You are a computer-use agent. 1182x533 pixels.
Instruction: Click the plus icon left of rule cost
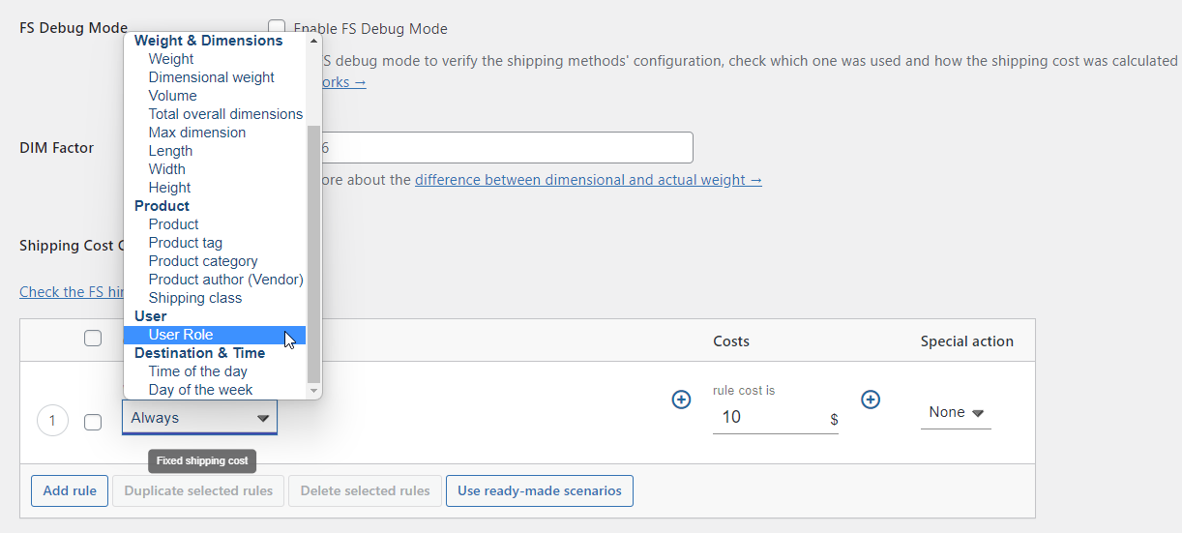pyautogui.click(x=681, y=400)
